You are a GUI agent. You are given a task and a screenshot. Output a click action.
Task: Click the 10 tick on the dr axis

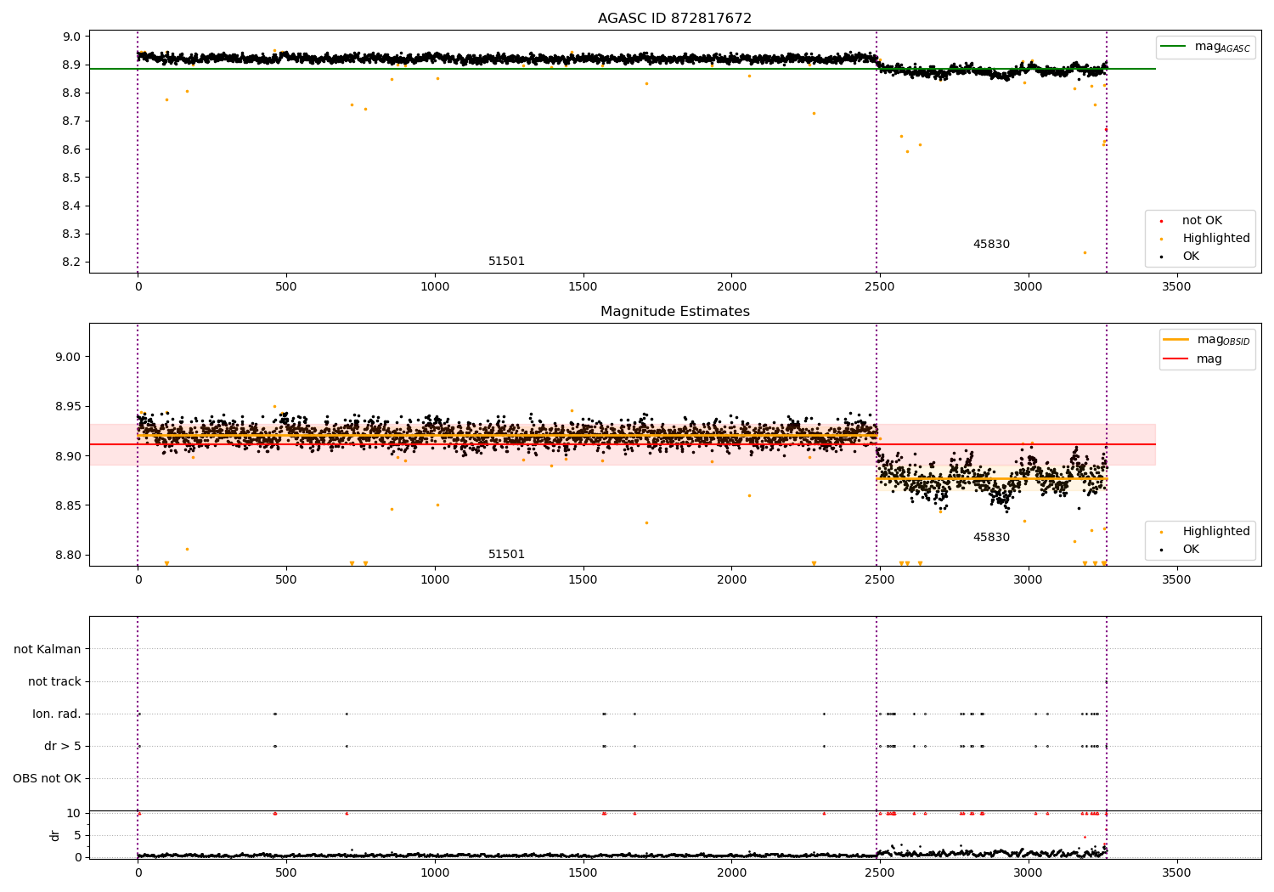73,813
